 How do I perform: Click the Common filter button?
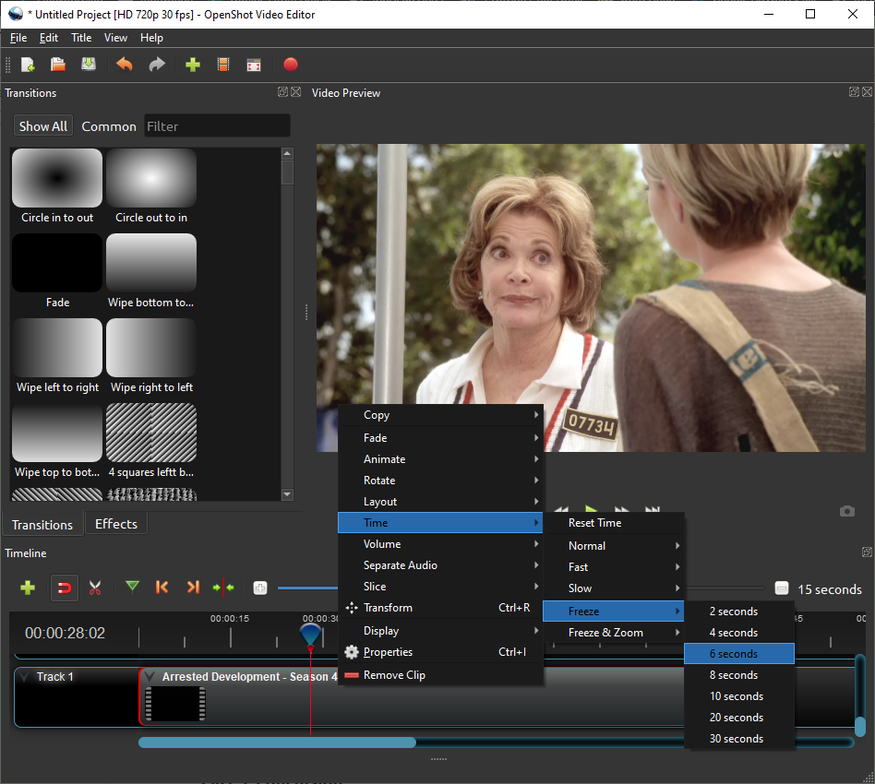click(x=109, y=126)
